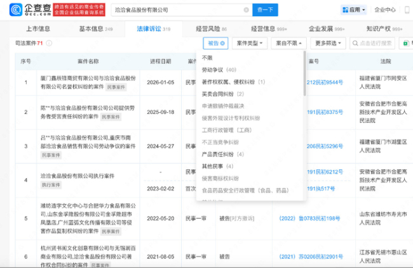Viewport: 413px width, 268px height.
Task: Click the 执行案件 tag in row 4
Action: (x=51, y=185)
